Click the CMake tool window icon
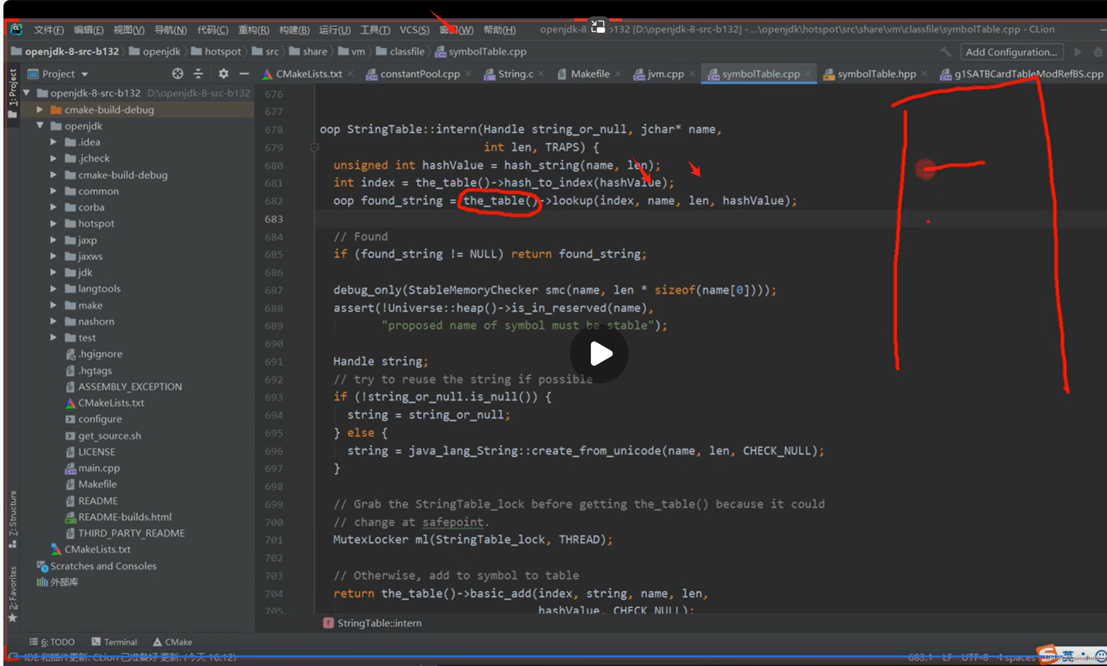This screenshot has width=1107, height=666. tap(156, 642)
